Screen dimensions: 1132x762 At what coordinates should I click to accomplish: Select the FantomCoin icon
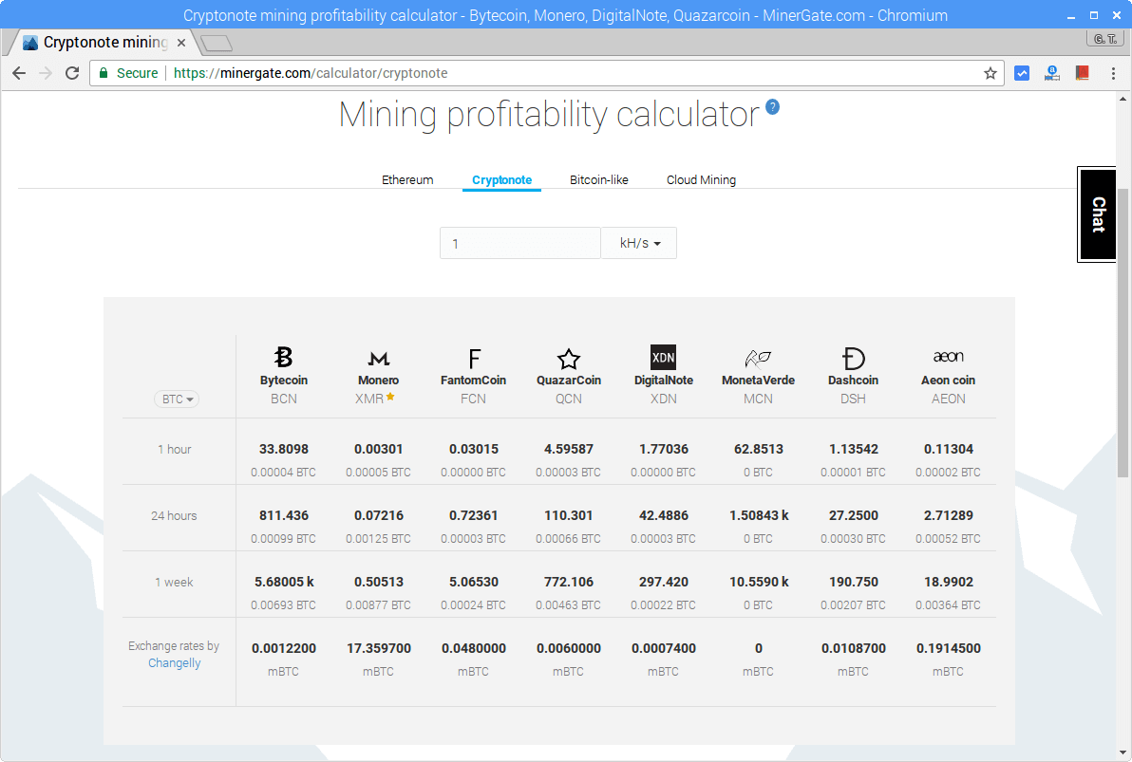pyautogui.click(x=473, y=358)
